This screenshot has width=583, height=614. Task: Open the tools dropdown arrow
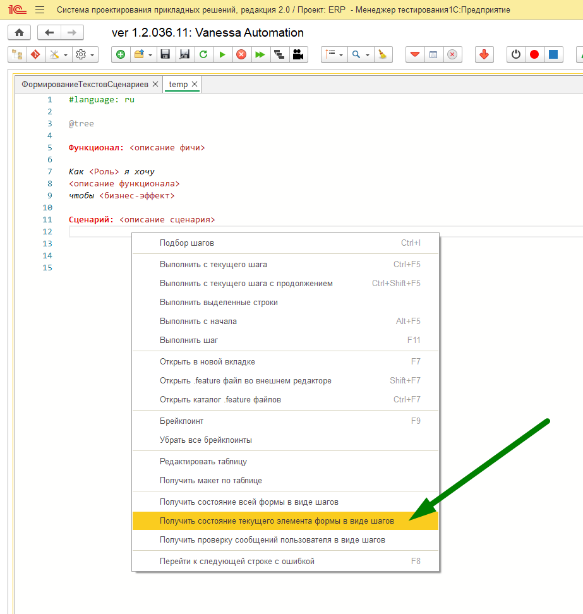(66, 55)
